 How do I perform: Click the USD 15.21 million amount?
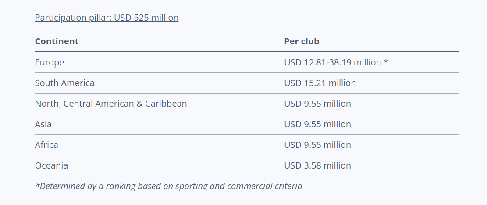coord(320,83)
